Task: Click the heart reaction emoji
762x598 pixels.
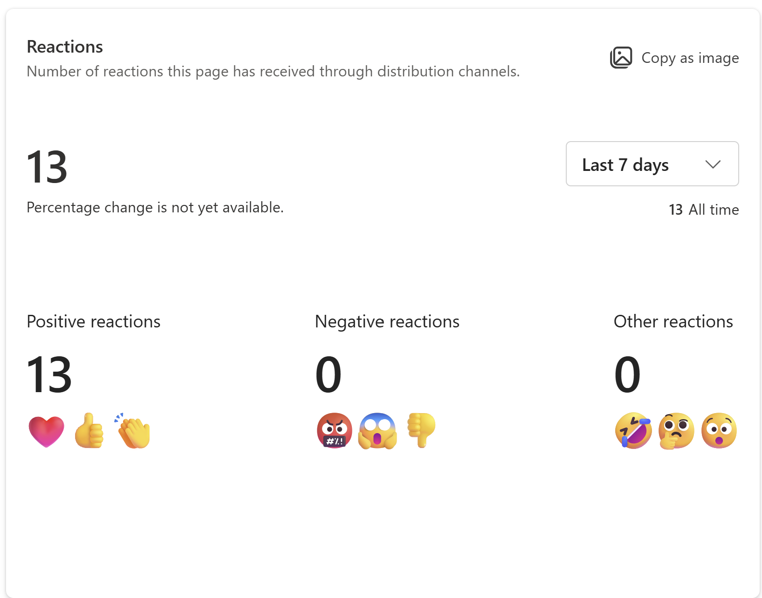Action: pos(46,431)
